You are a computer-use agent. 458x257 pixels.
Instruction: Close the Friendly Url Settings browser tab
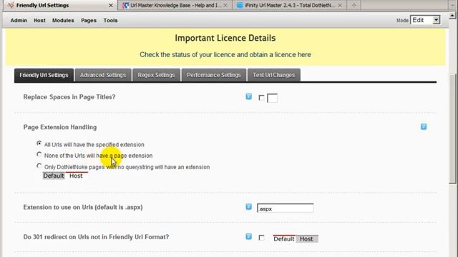(x=111, y=5)
